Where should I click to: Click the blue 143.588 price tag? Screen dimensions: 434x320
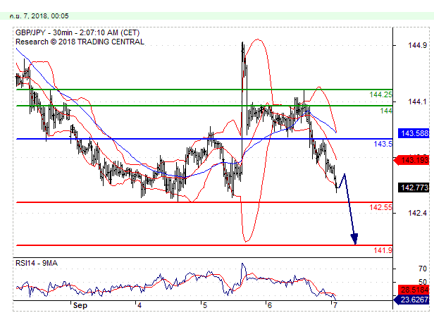(x=414, y=133)
